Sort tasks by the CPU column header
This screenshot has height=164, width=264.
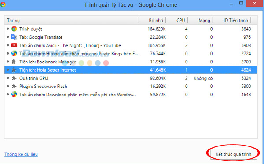point(176,20)
